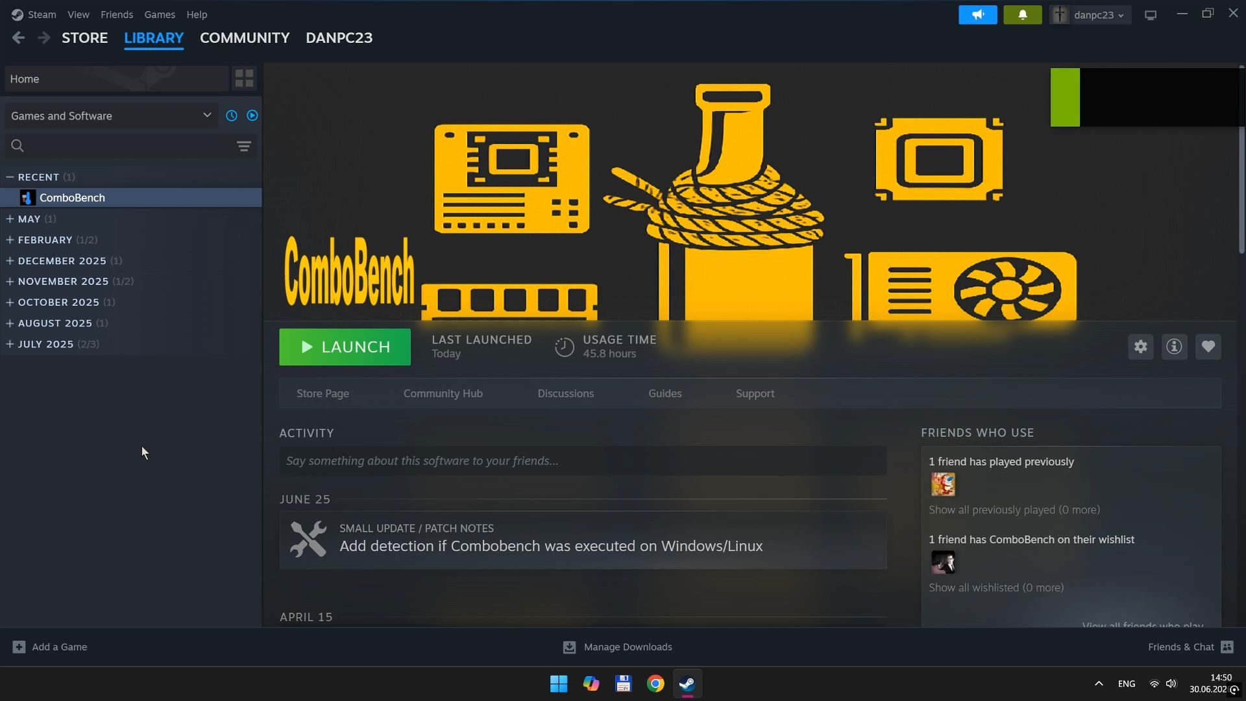Click Show all wishlisted link

pos(996,588)
